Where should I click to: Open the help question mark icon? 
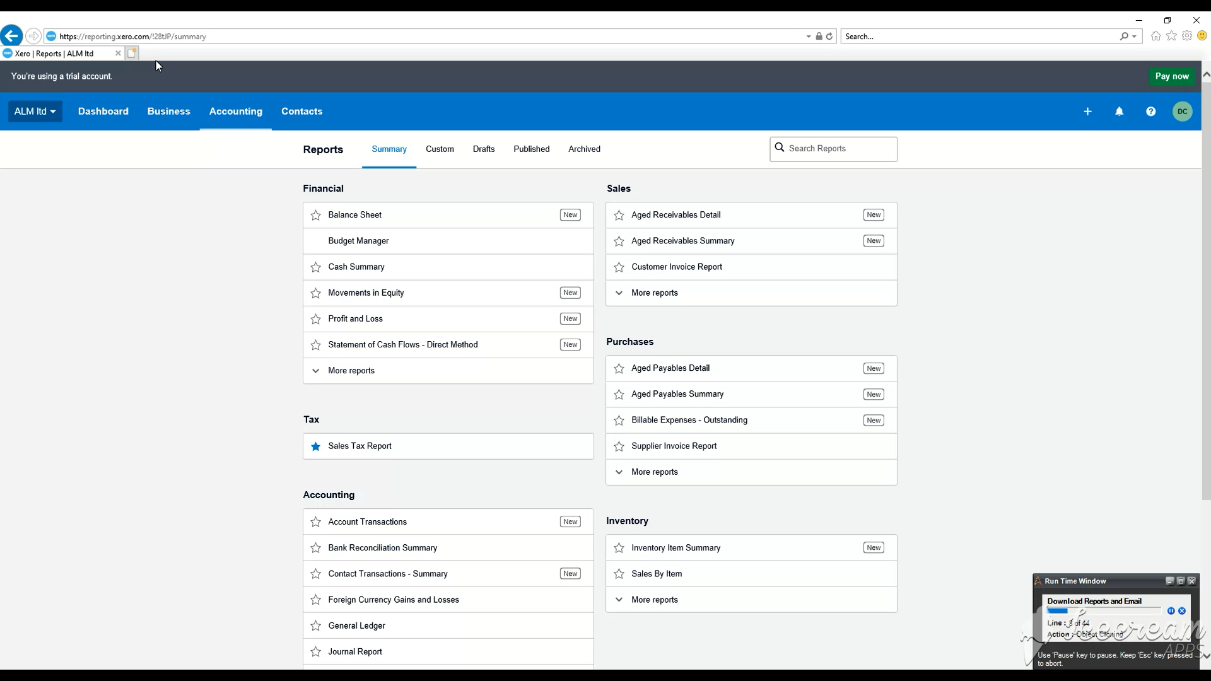(x=1150, y=112)
